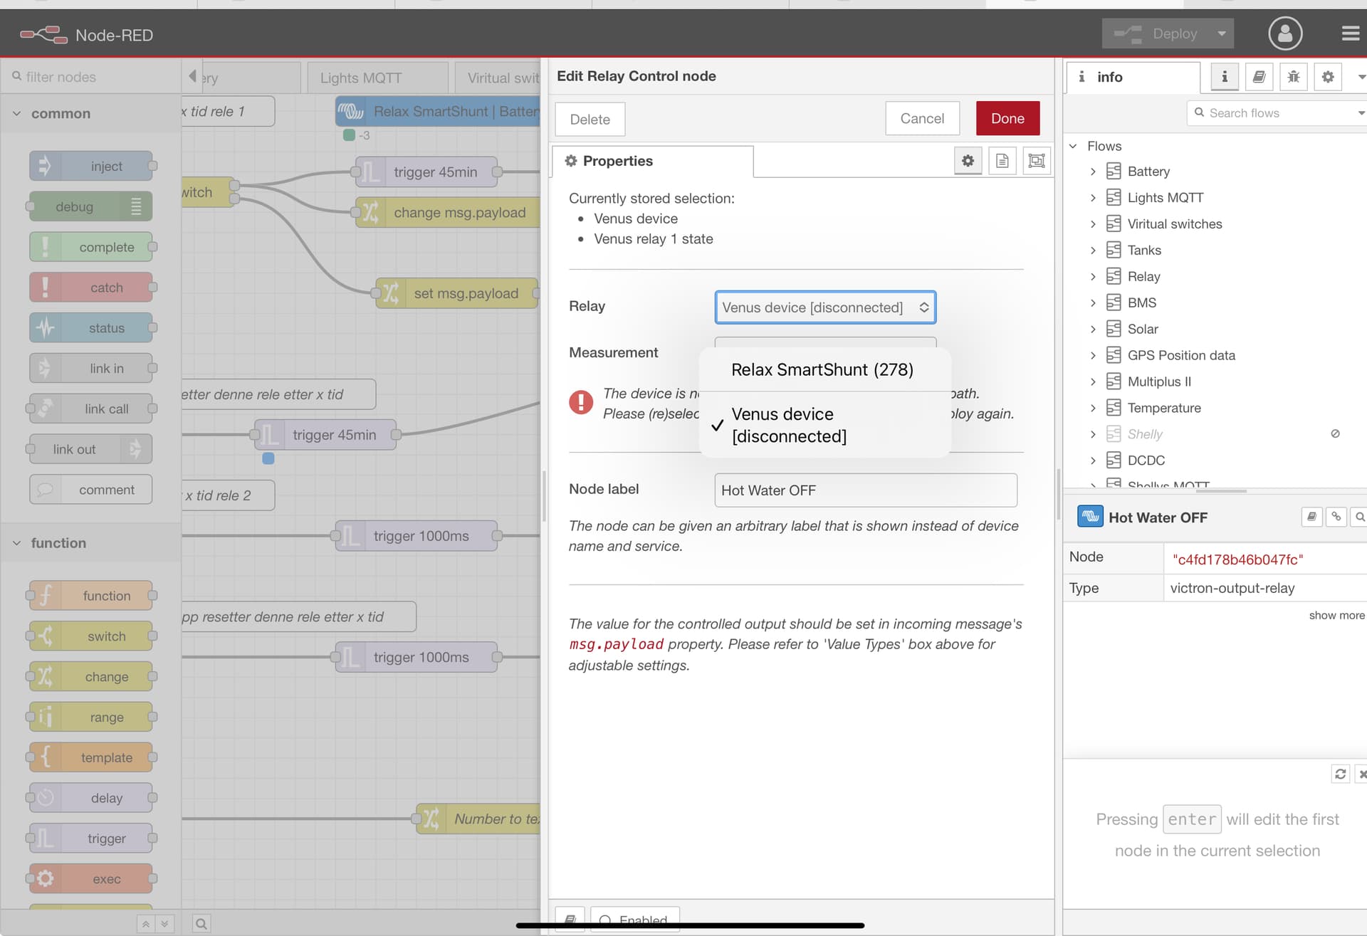The image size is (1367, 936).
Task: Click the node description document icon
Action: (1002, 161)
